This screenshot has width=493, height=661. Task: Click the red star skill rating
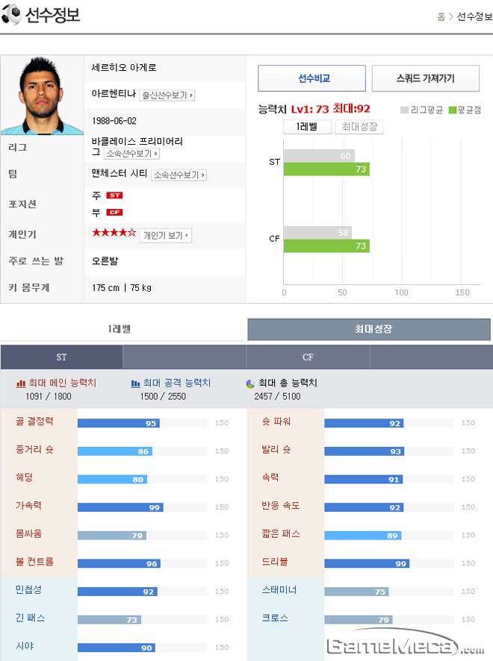(114, 233)
